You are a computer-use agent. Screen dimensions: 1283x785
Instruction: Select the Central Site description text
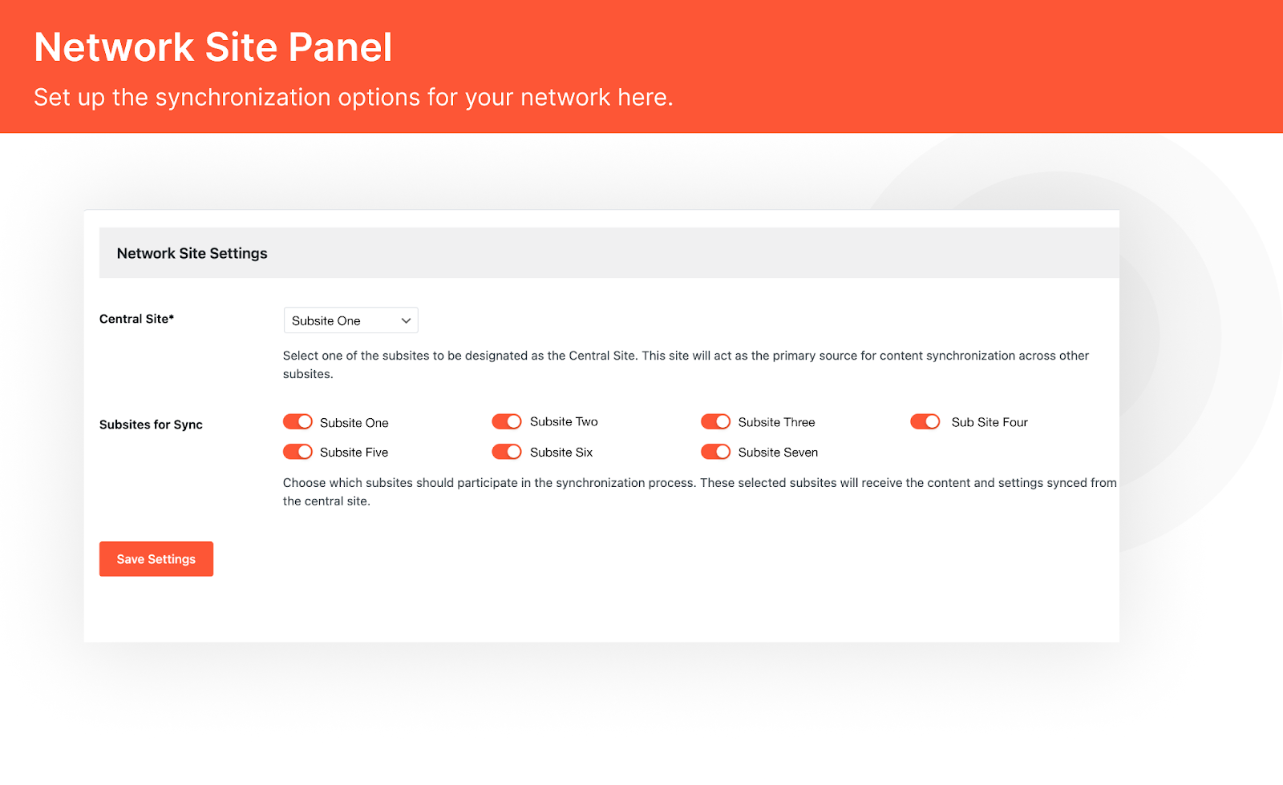(x=685, y=364)
